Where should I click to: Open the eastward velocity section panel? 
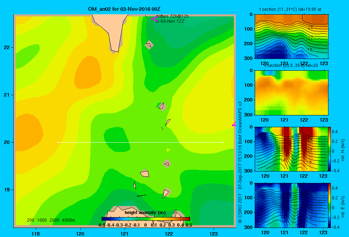coord(291,205)
